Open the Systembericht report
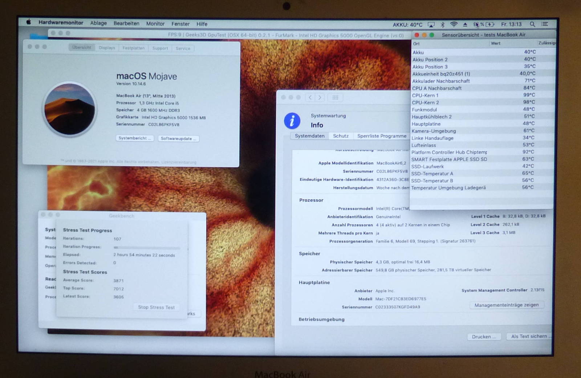This screenshot has height=378, width=581. [135, 138]
